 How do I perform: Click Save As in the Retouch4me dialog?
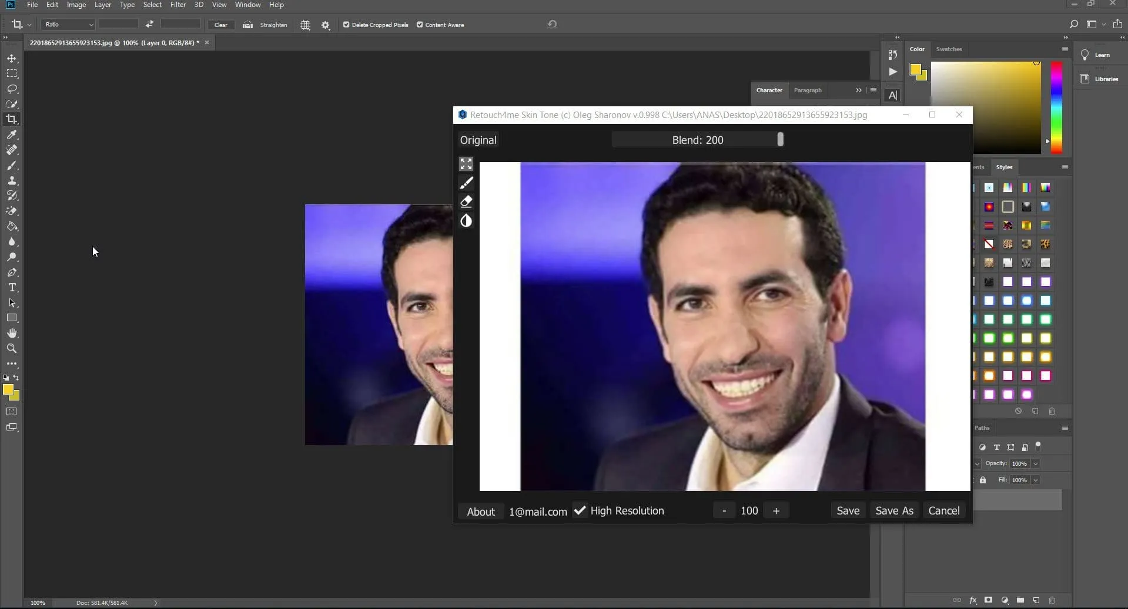pos(893,510)
